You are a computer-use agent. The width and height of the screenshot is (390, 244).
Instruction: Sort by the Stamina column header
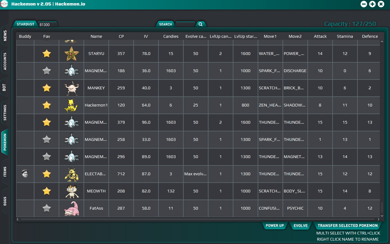pyautogui.click(x=345, y=36)
